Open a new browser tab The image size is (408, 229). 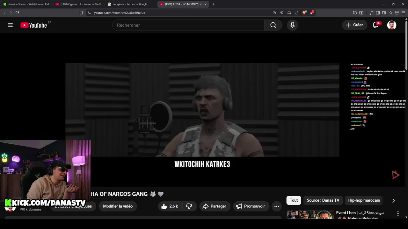point(213,4)
